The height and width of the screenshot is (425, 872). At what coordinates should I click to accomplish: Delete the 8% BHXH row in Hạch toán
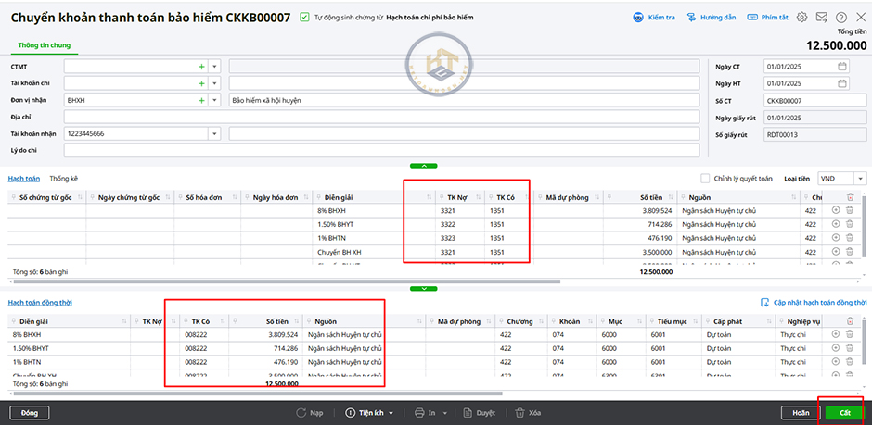pos(850,210)
